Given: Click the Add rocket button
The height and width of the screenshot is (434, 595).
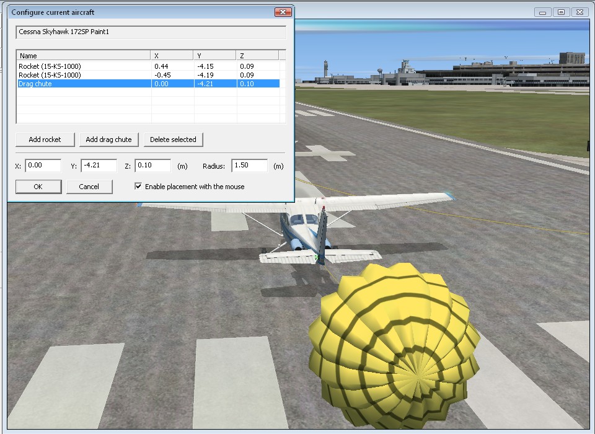Looking at the screenshot, I should 45,139.
